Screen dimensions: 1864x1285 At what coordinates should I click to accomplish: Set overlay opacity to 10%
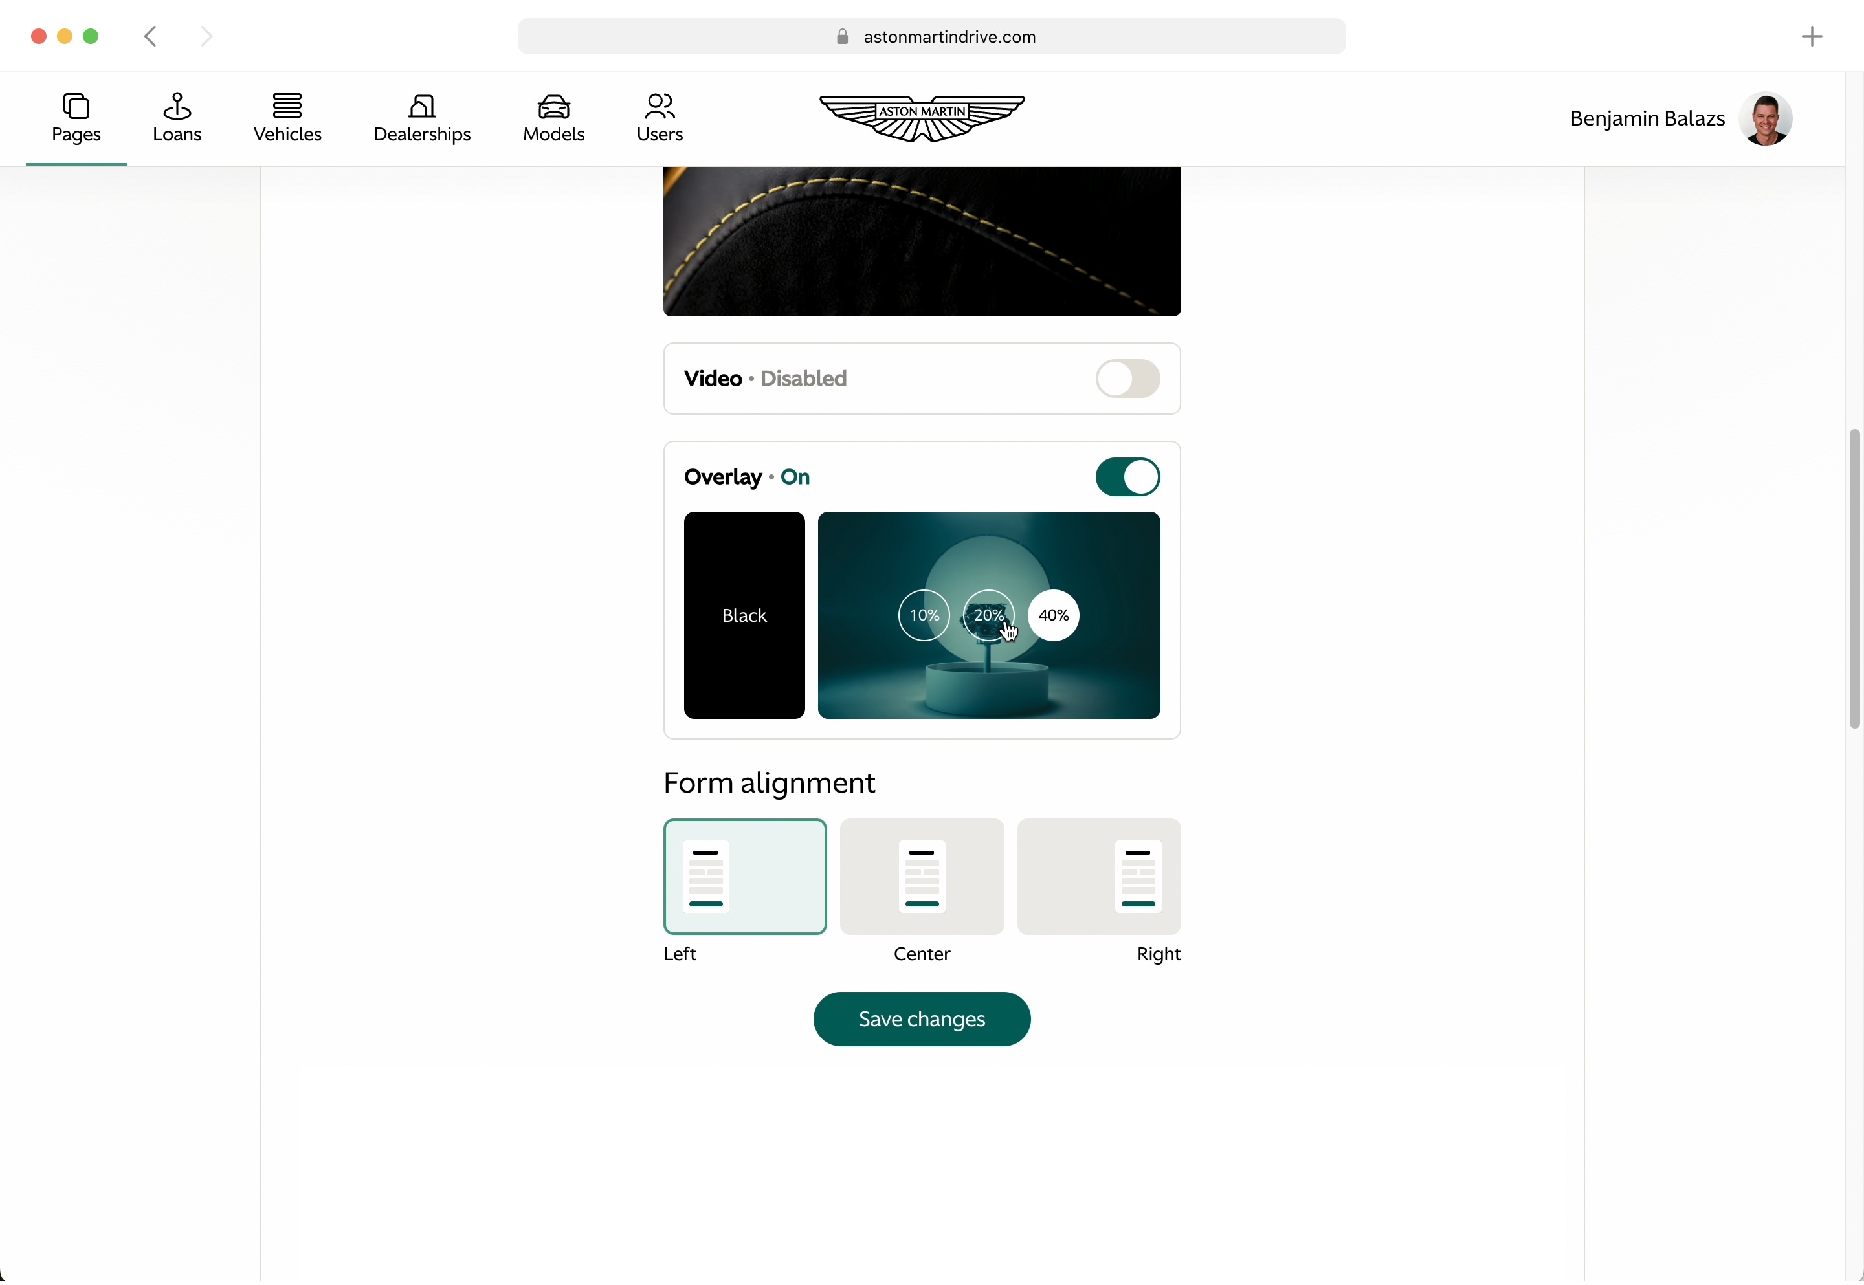[x=924, y=616]
